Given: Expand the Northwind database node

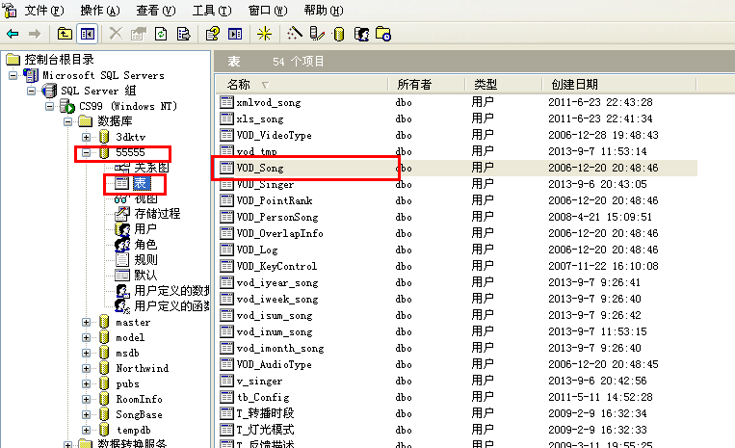Looking at the screenshot, I should 87,369.
